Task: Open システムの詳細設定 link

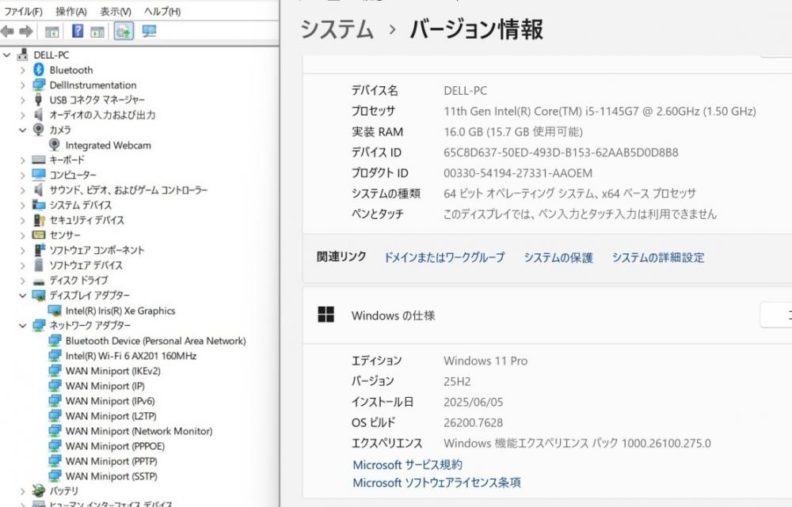Action: click(658, 257)
